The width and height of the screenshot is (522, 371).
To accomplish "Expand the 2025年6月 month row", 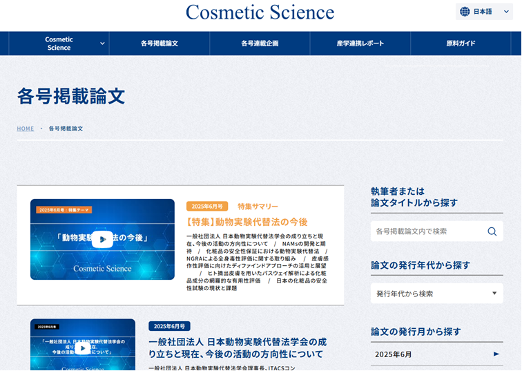I will [437, 354].
